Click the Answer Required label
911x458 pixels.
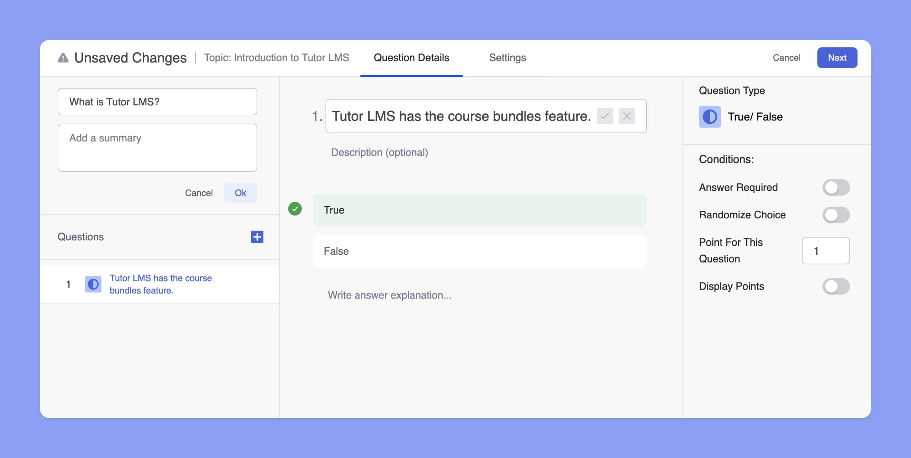pyautogui.click(x=738, y=187)
